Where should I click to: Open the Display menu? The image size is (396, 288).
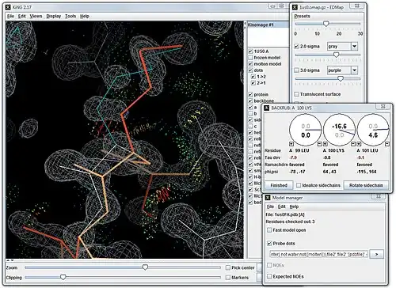tap(54, 16)
